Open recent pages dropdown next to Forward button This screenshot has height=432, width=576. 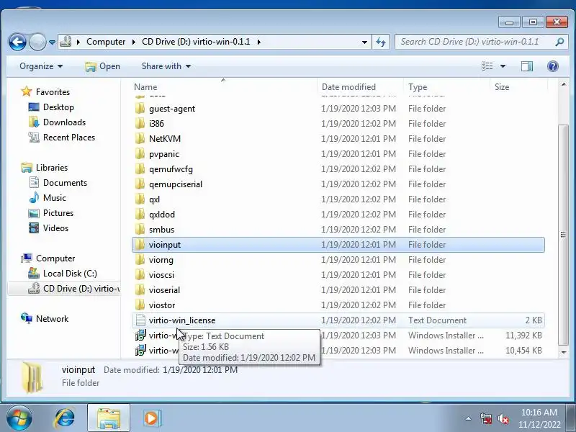pyautogui.click(x=52, y=42)
